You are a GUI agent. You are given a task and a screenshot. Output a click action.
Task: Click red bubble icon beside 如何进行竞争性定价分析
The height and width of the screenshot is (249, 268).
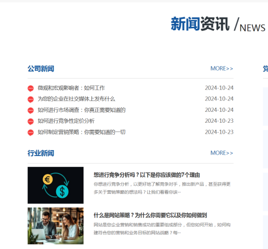click(31, 122)
